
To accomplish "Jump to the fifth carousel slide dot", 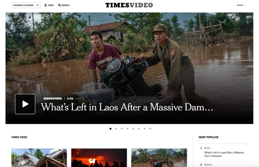I will coord(133,129).
